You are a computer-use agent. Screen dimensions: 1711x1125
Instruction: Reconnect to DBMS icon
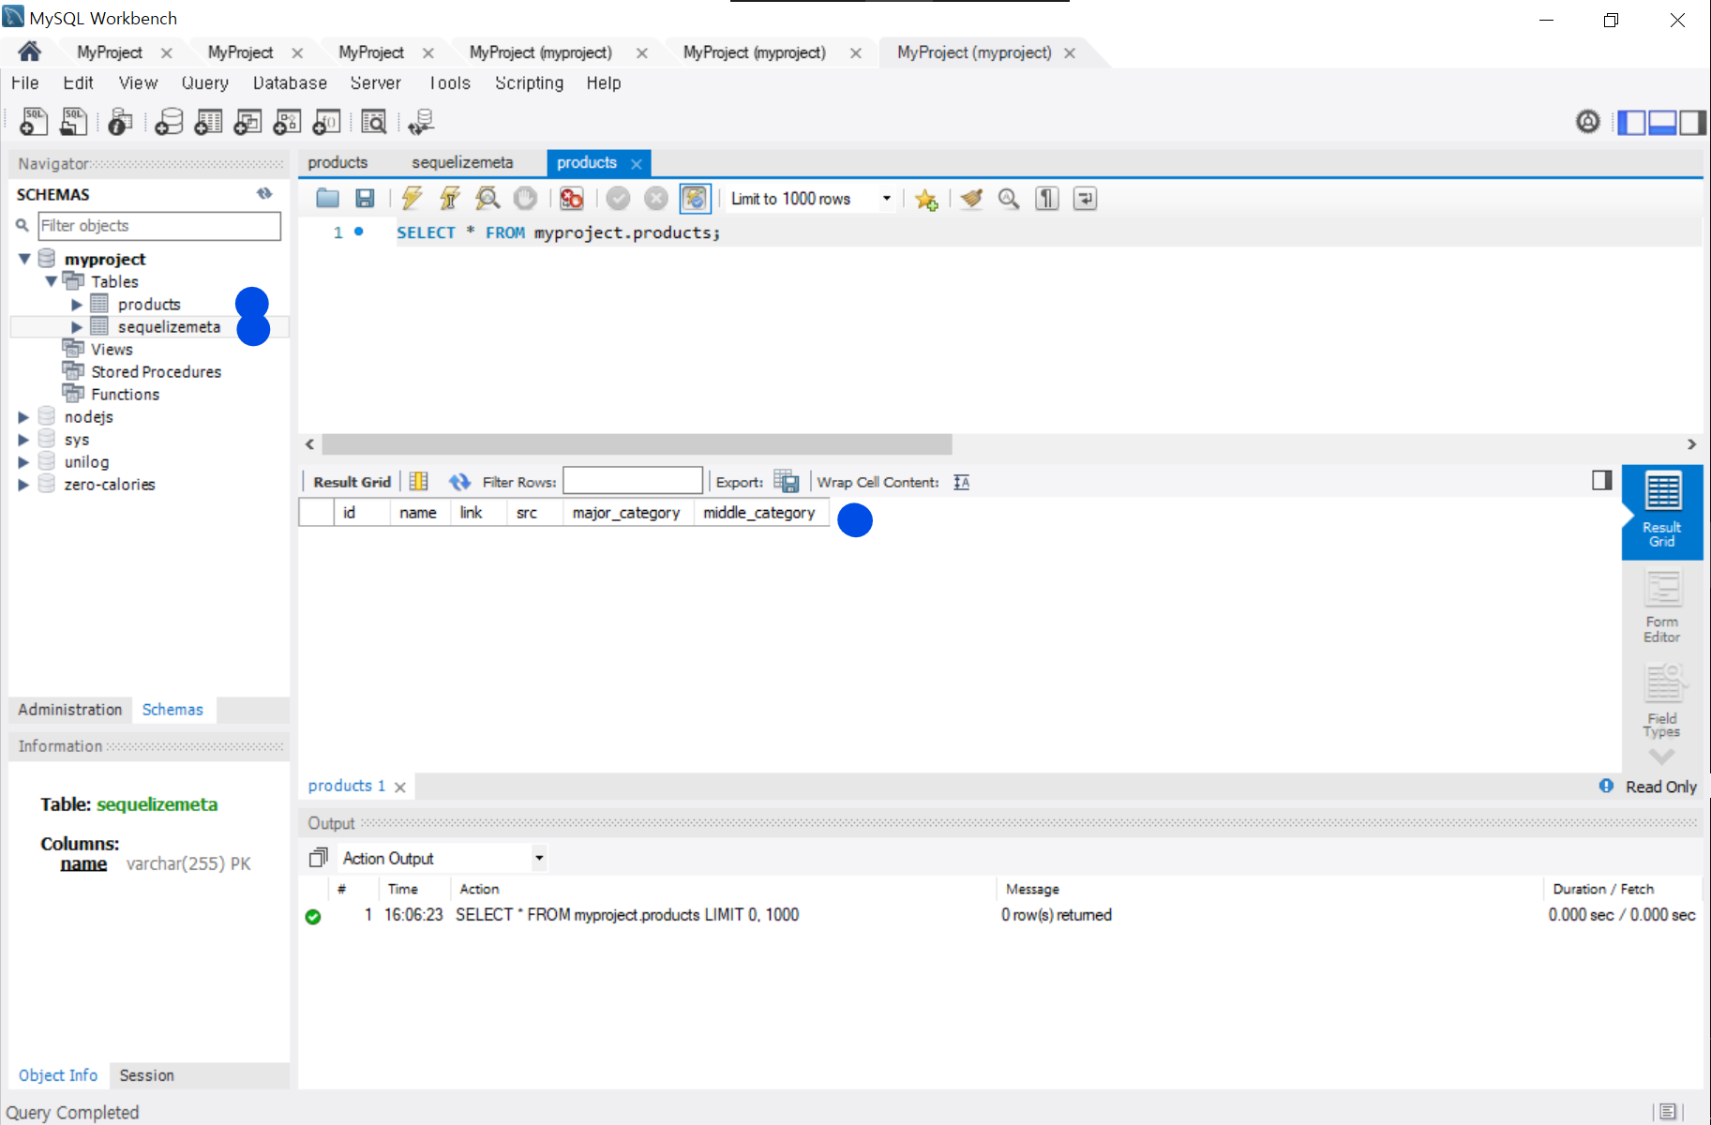[421, 122]
